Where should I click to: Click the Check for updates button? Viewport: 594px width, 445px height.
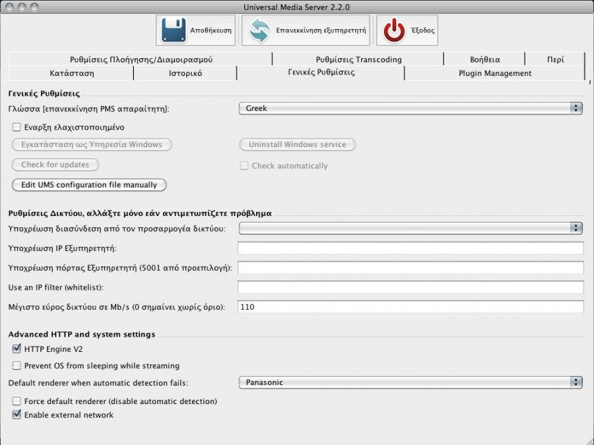tap(55, 164)
